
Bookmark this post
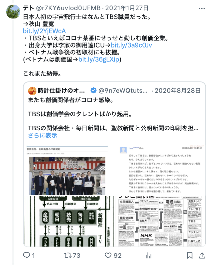[x=189, y=255]
